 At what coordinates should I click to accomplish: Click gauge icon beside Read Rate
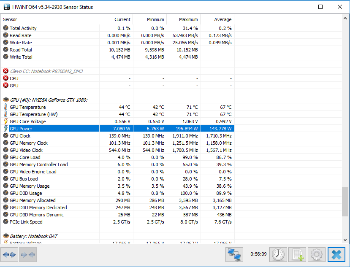5,35
